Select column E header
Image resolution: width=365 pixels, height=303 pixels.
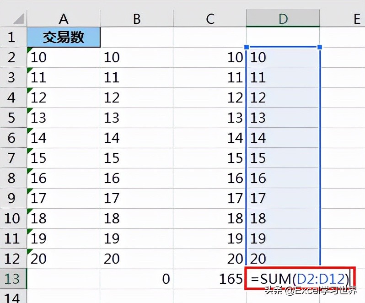click(x=343, y=19)
